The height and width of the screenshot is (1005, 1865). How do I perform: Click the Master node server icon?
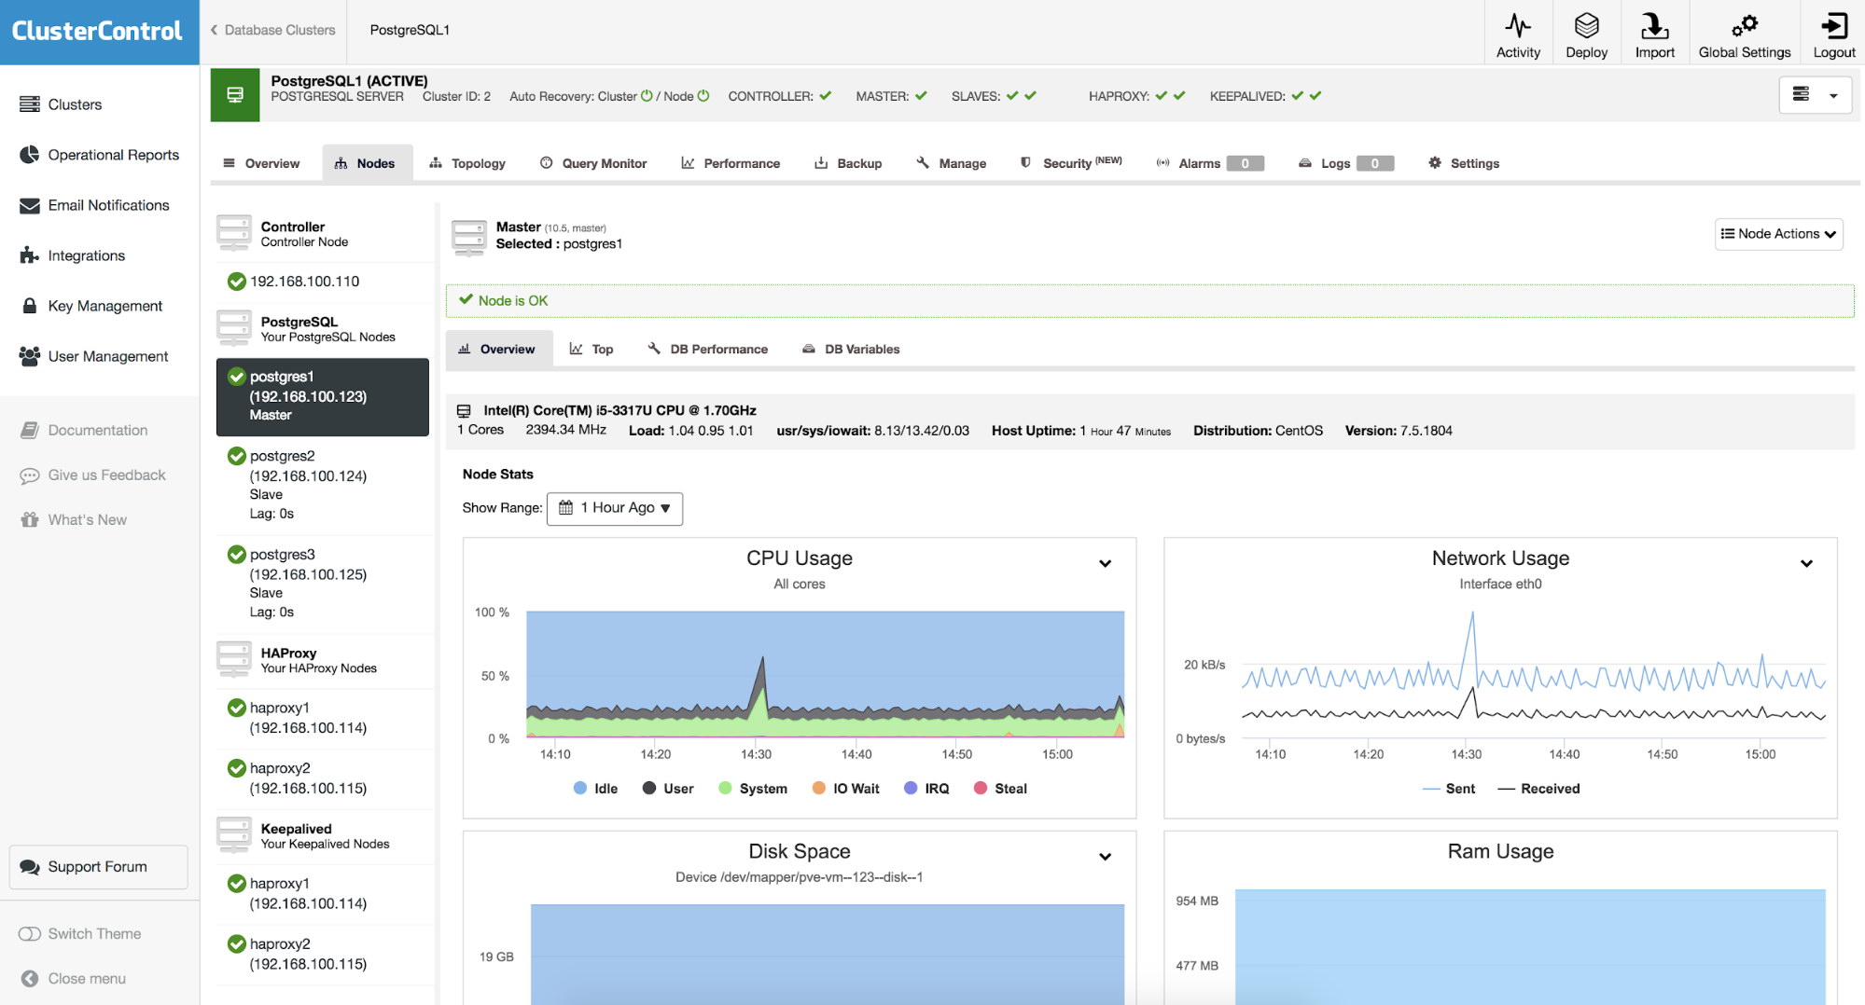(469, 238)
